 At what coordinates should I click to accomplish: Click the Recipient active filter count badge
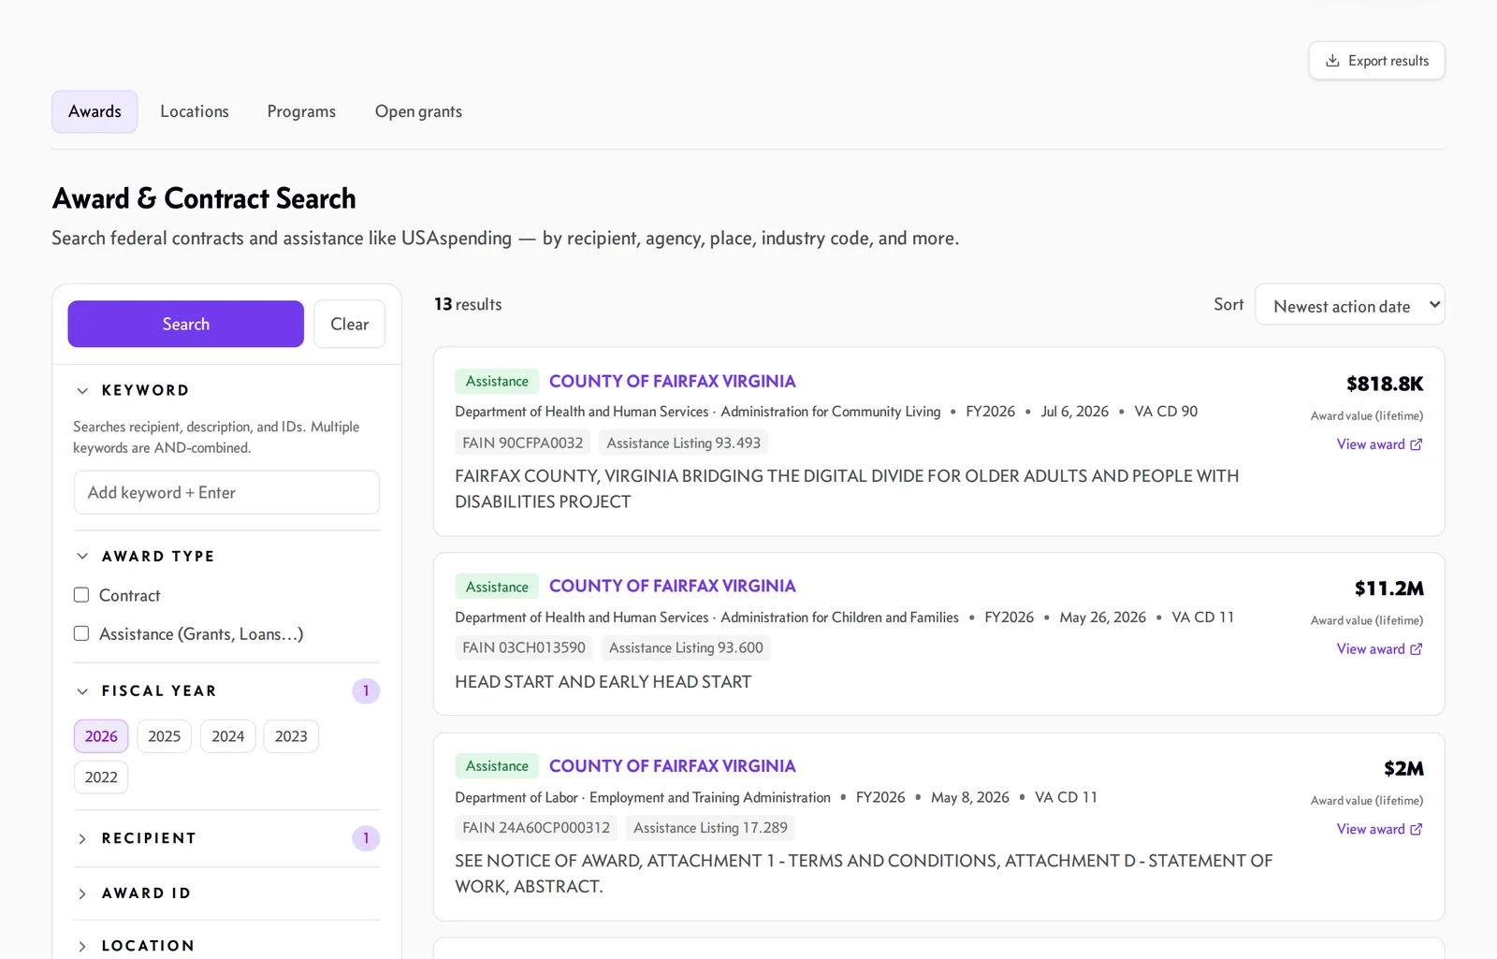366,838
